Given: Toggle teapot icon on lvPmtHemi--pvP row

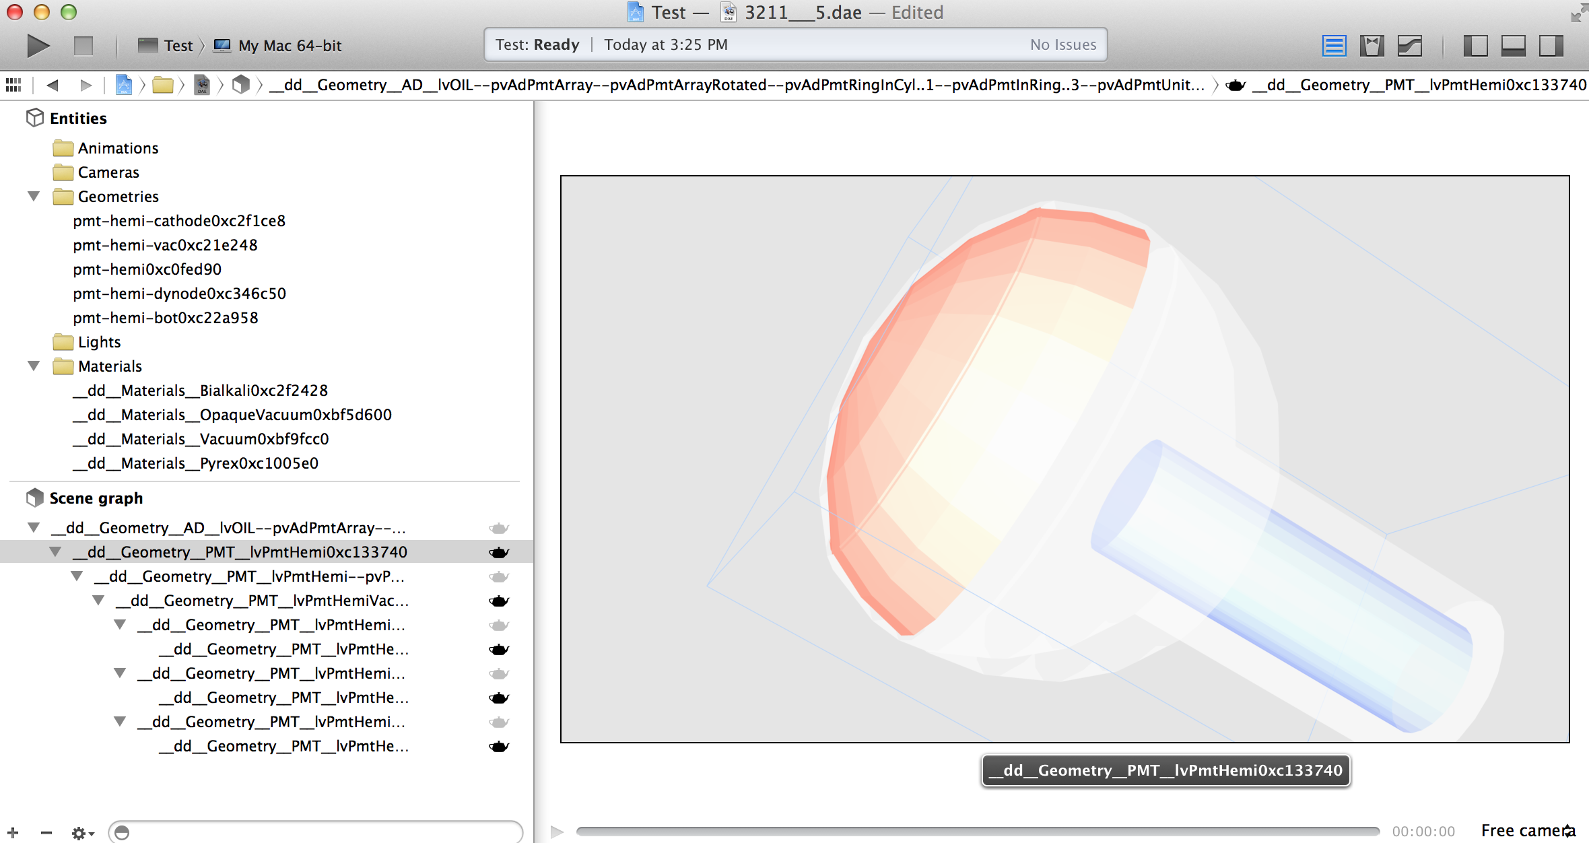Looking at the screenshot, I should pyautogui.click(x=499, y=576).
